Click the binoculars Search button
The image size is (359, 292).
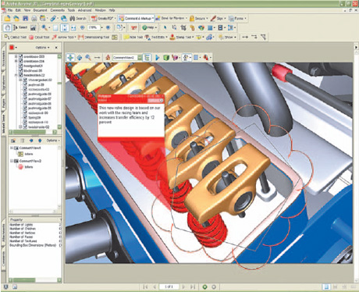click(78, 18)
